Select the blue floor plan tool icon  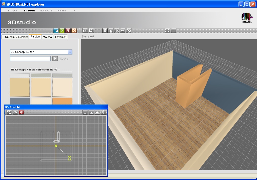(56, 31)
